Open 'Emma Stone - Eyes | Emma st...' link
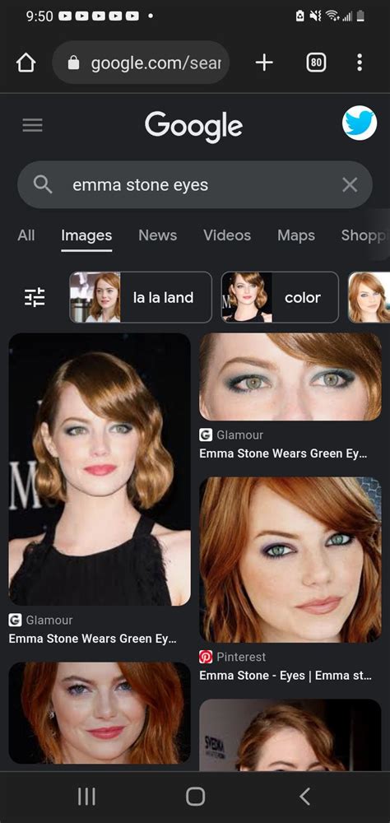The width and height of the screenshot is (390, 823). point(286,676)
